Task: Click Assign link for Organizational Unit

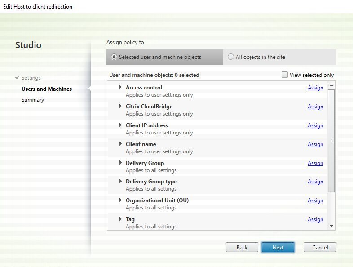Action: pyautogui.click(x=315, y=200)
